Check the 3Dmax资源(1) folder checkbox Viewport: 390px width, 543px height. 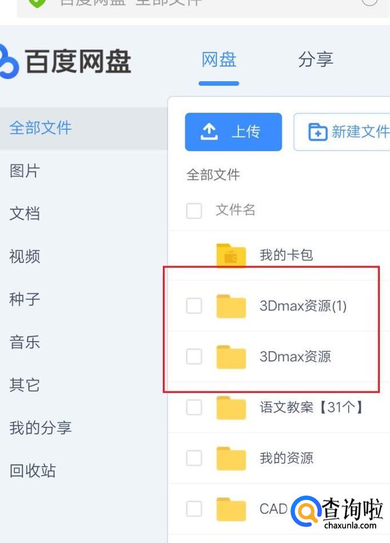[x=194, y=306]
